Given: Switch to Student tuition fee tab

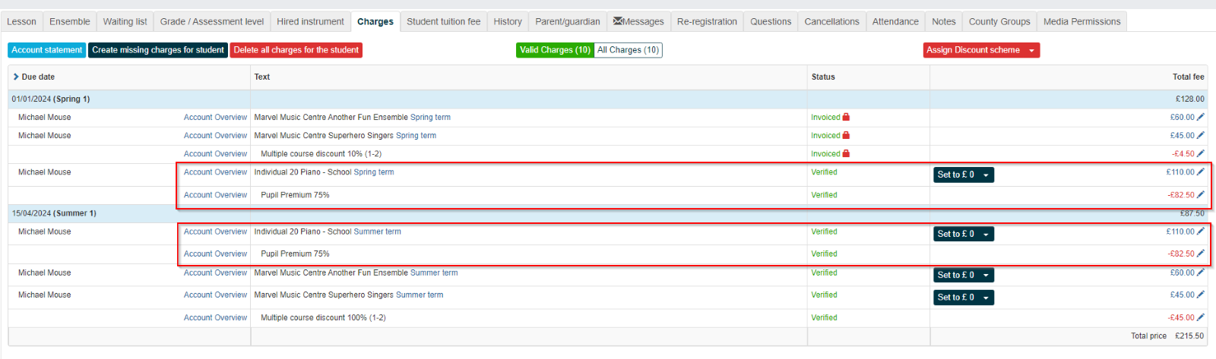Looking at the screenshot, I should coord(444,21).
